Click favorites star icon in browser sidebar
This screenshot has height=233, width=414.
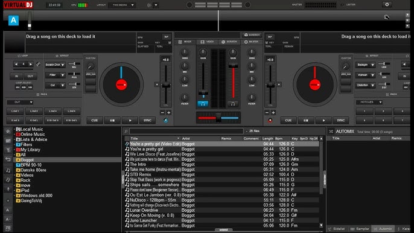(8, 131)
